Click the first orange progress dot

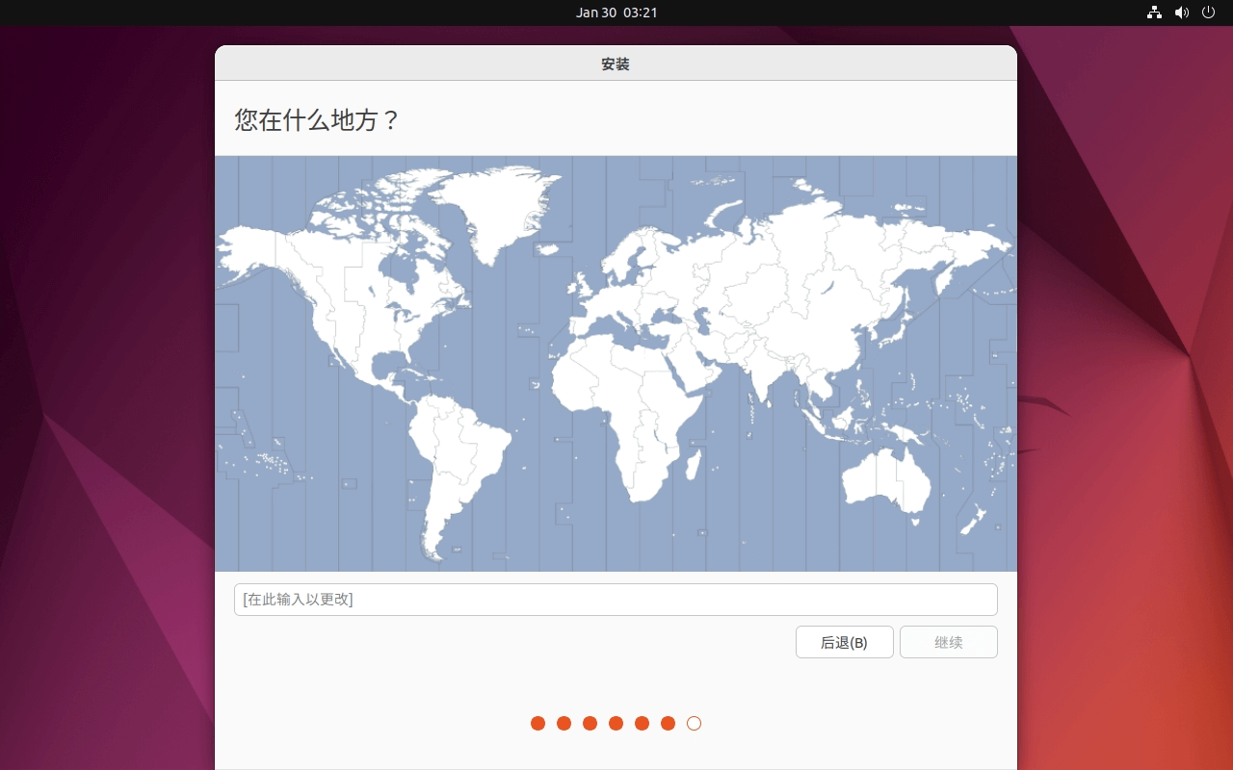(x=538, y=723)
